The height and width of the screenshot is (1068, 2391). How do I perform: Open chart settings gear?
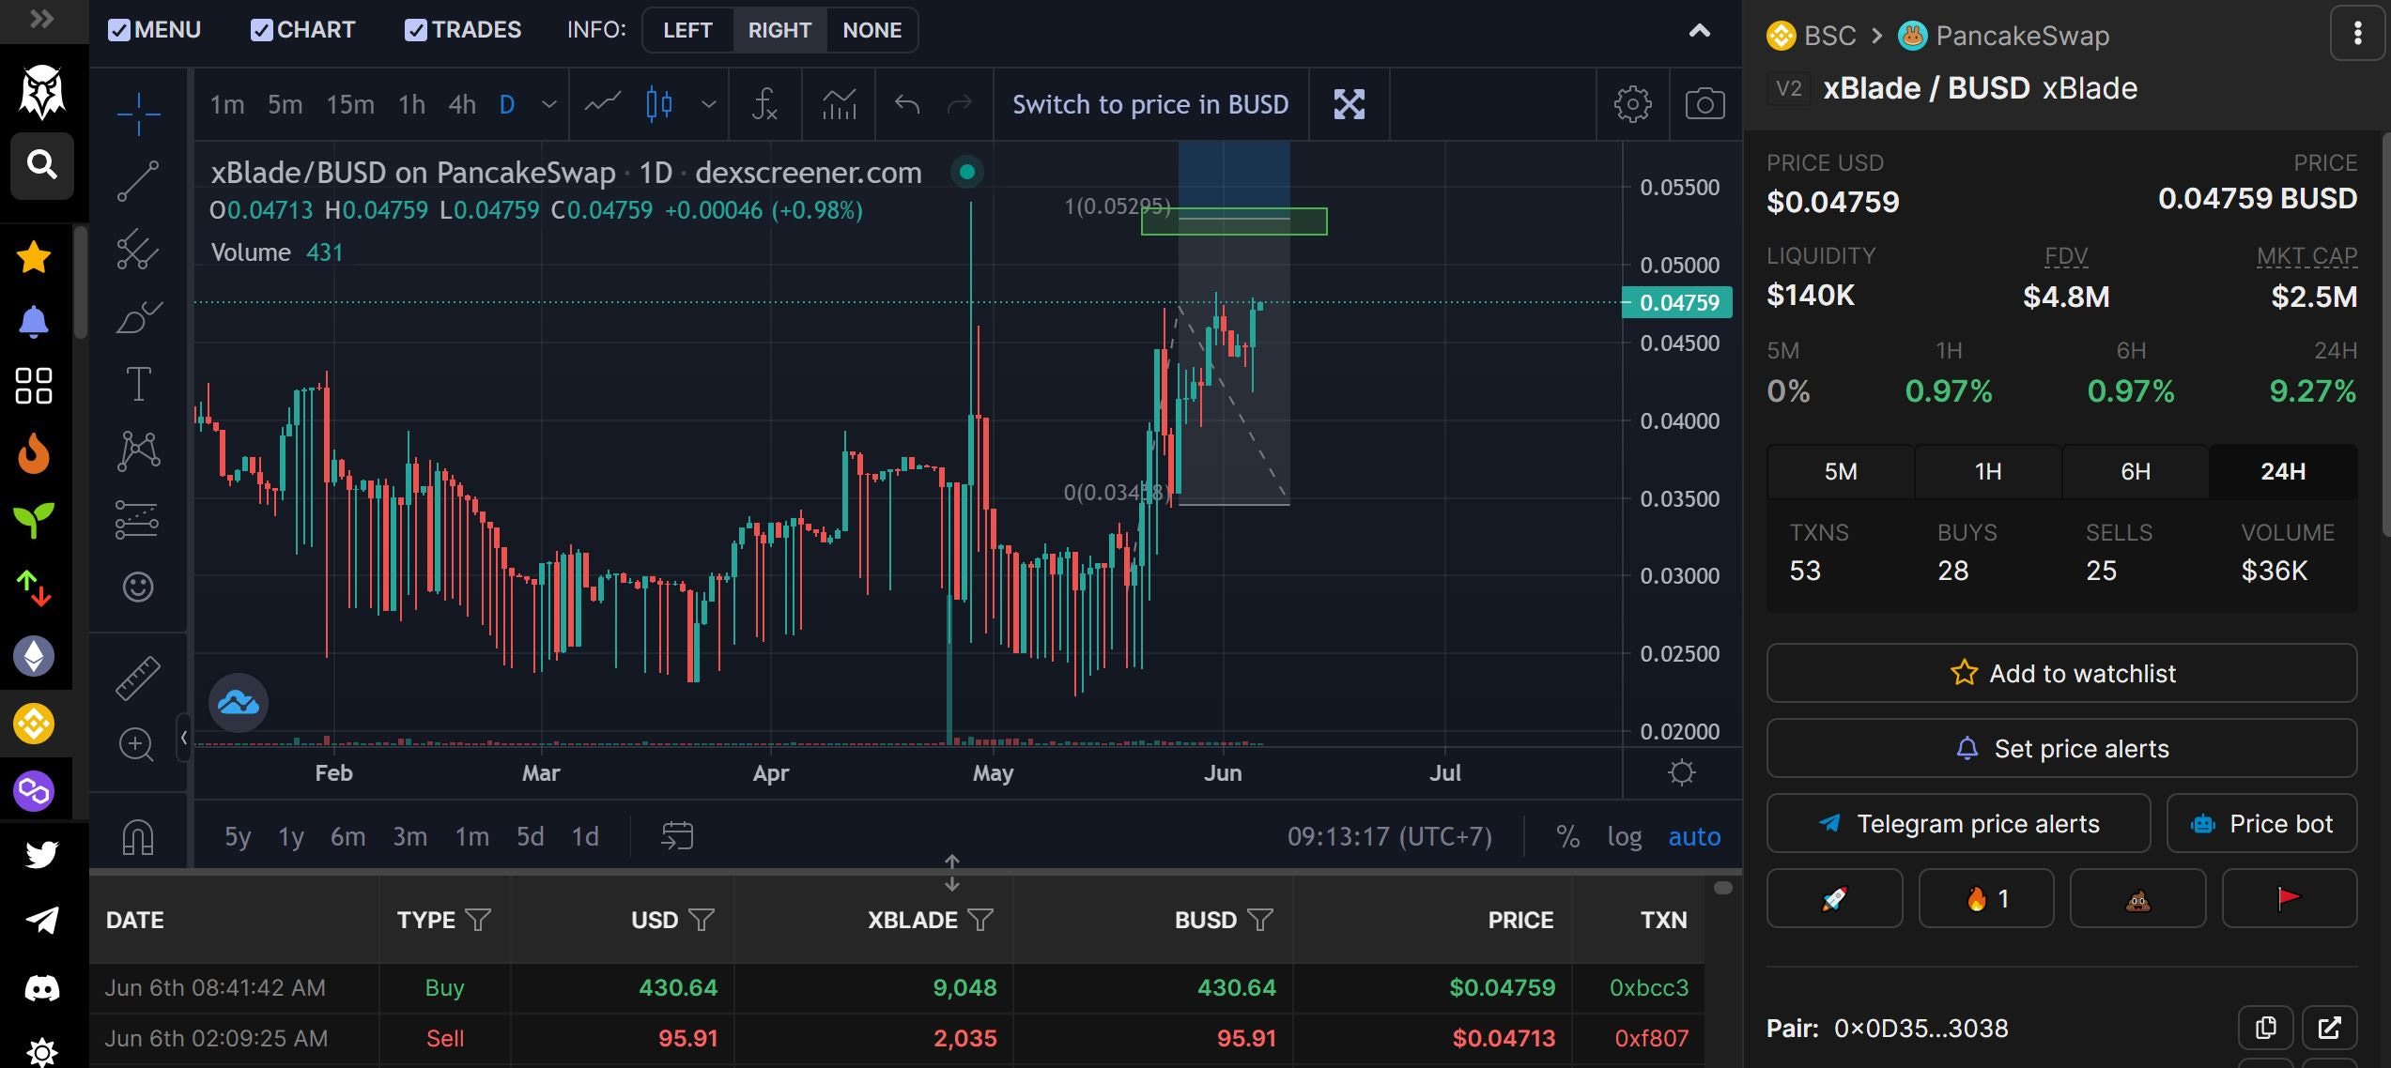(x=1632, y=104)
